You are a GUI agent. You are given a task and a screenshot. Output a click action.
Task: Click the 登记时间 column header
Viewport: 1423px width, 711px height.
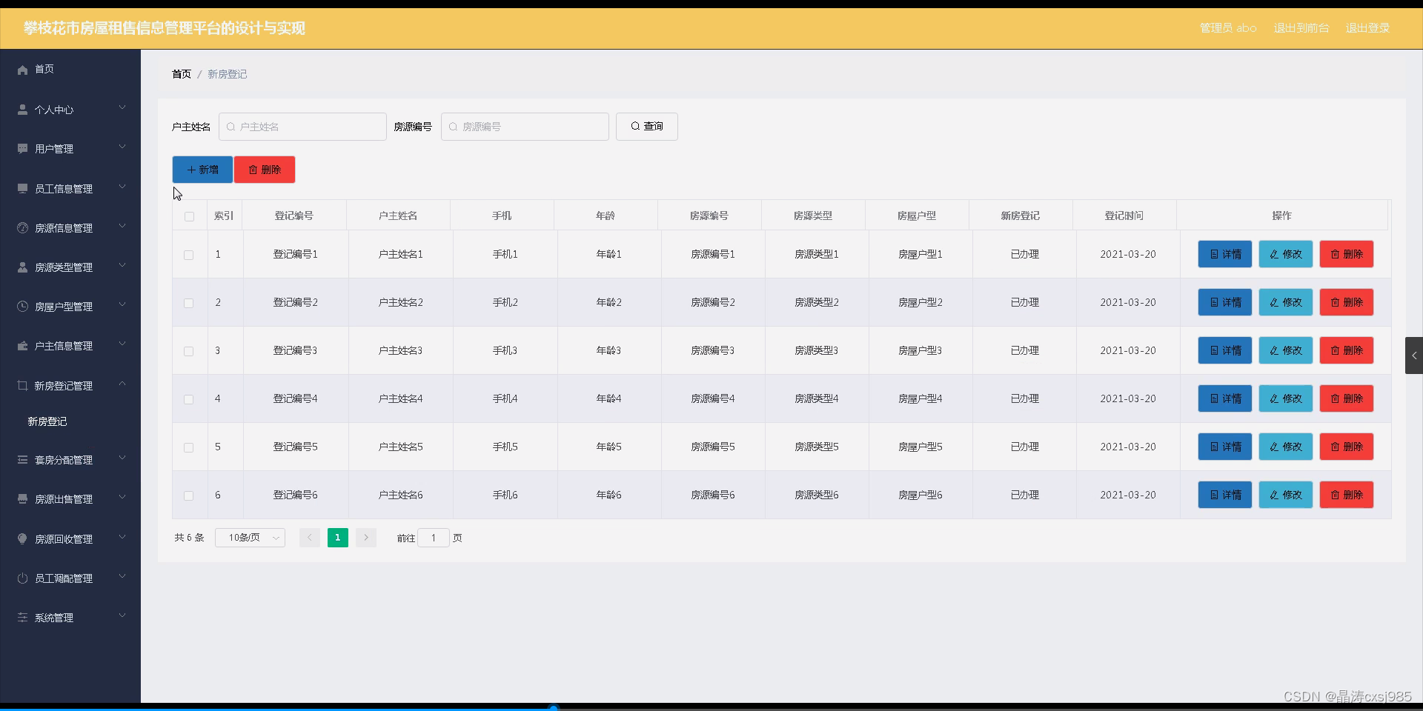tap(1124, 216)
